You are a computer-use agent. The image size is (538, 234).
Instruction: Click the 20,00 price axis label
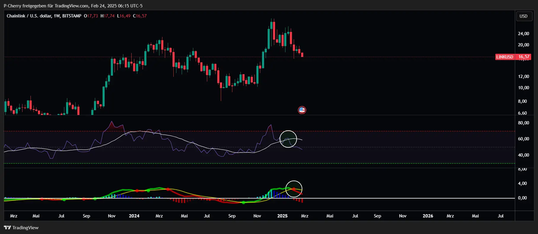pyautogui.click(x=523, y=45)
